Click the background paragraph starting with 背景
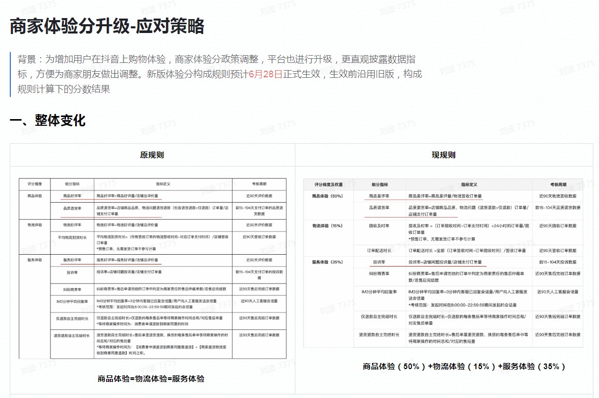Viewport: 599px width, 398px height. click(x=220, y=74)
